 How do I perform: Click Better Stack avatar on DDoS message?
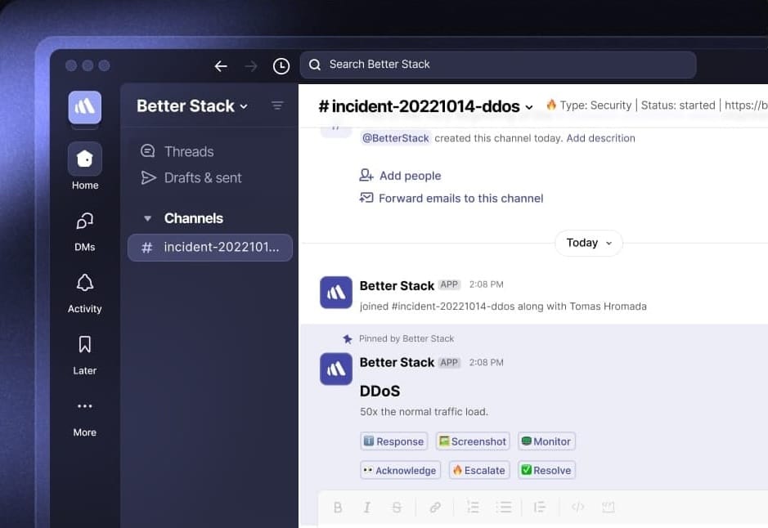pyautogui.click(x=336, y=369)
